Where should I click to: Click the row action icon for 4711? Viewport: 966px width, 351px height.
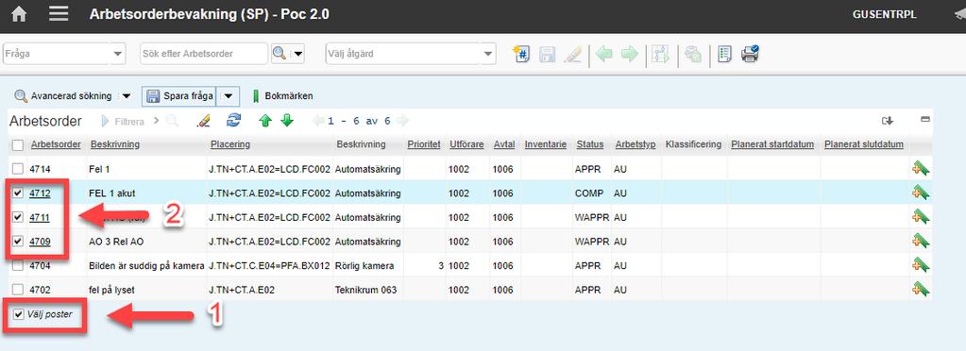(x=921, y=217)
